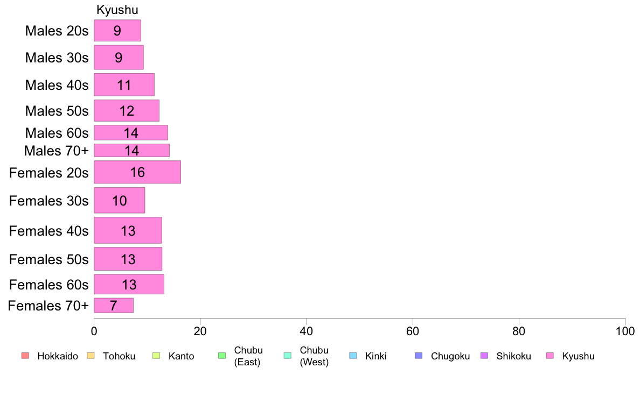The height and width of the screenshot is (396, 640).
Task: Click the 100 axis tick label
Action: (x=625, y=331)
